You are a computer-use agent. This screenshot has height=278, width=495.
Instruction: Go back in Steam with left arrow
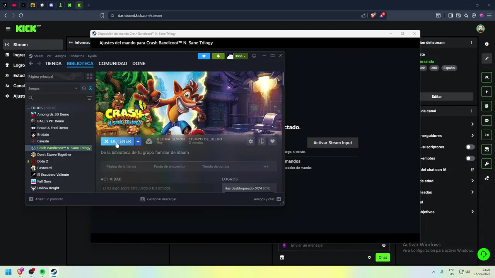(x=31, y=63)
